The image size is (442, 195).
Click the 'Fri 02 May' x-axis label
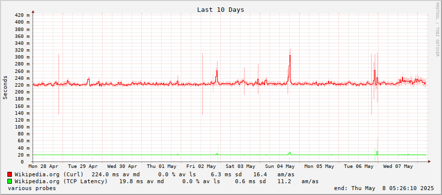coord(201,166)
